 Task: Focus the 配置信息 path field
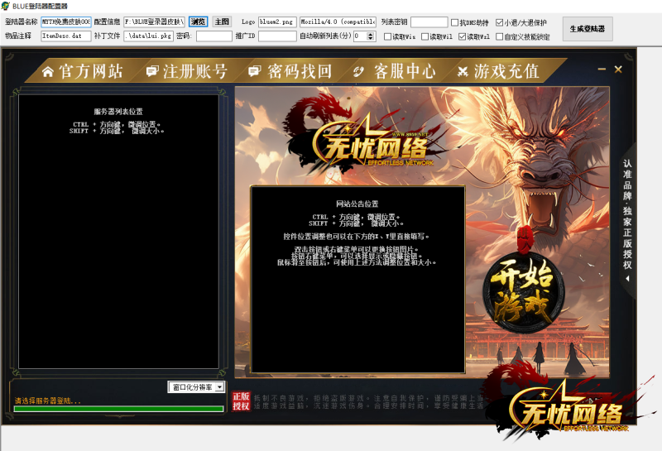[154, 22]
